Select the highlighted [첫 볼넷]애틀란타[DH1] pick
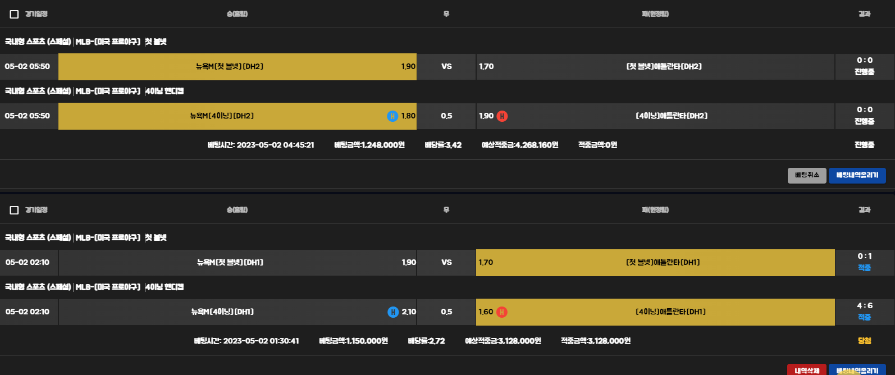The image size is (895, 375). (655, 263)
